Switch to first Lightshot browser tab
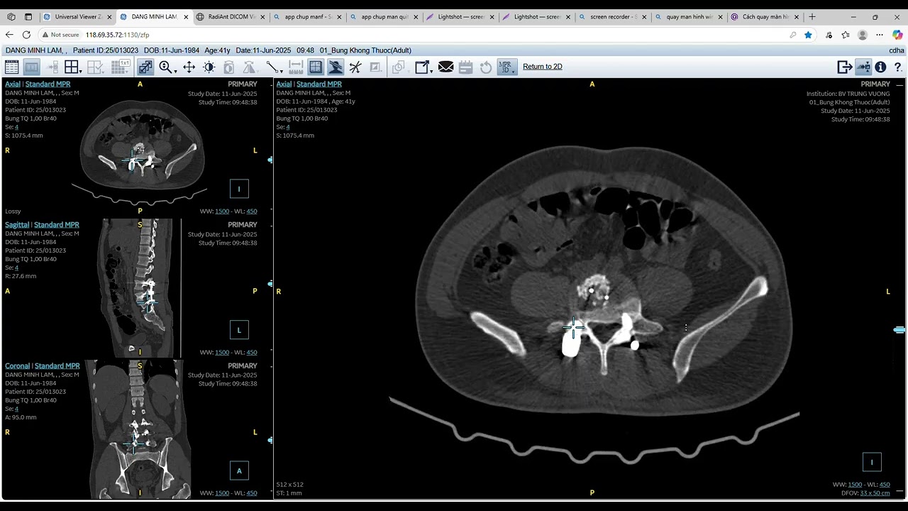Screen dimensions: 908x511 point(460,16)
